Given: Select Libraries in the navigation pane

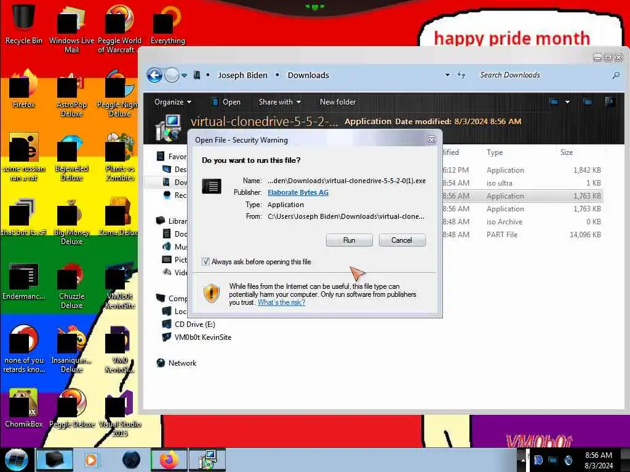Looking at the screenshot, I should 172,221.
